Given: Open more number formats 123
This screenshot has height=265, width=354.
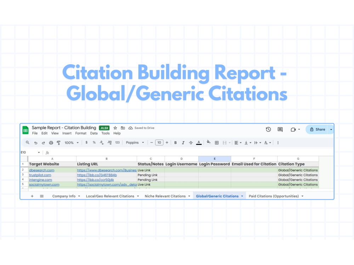Looking at the screenshot, I should coord(118,142).
